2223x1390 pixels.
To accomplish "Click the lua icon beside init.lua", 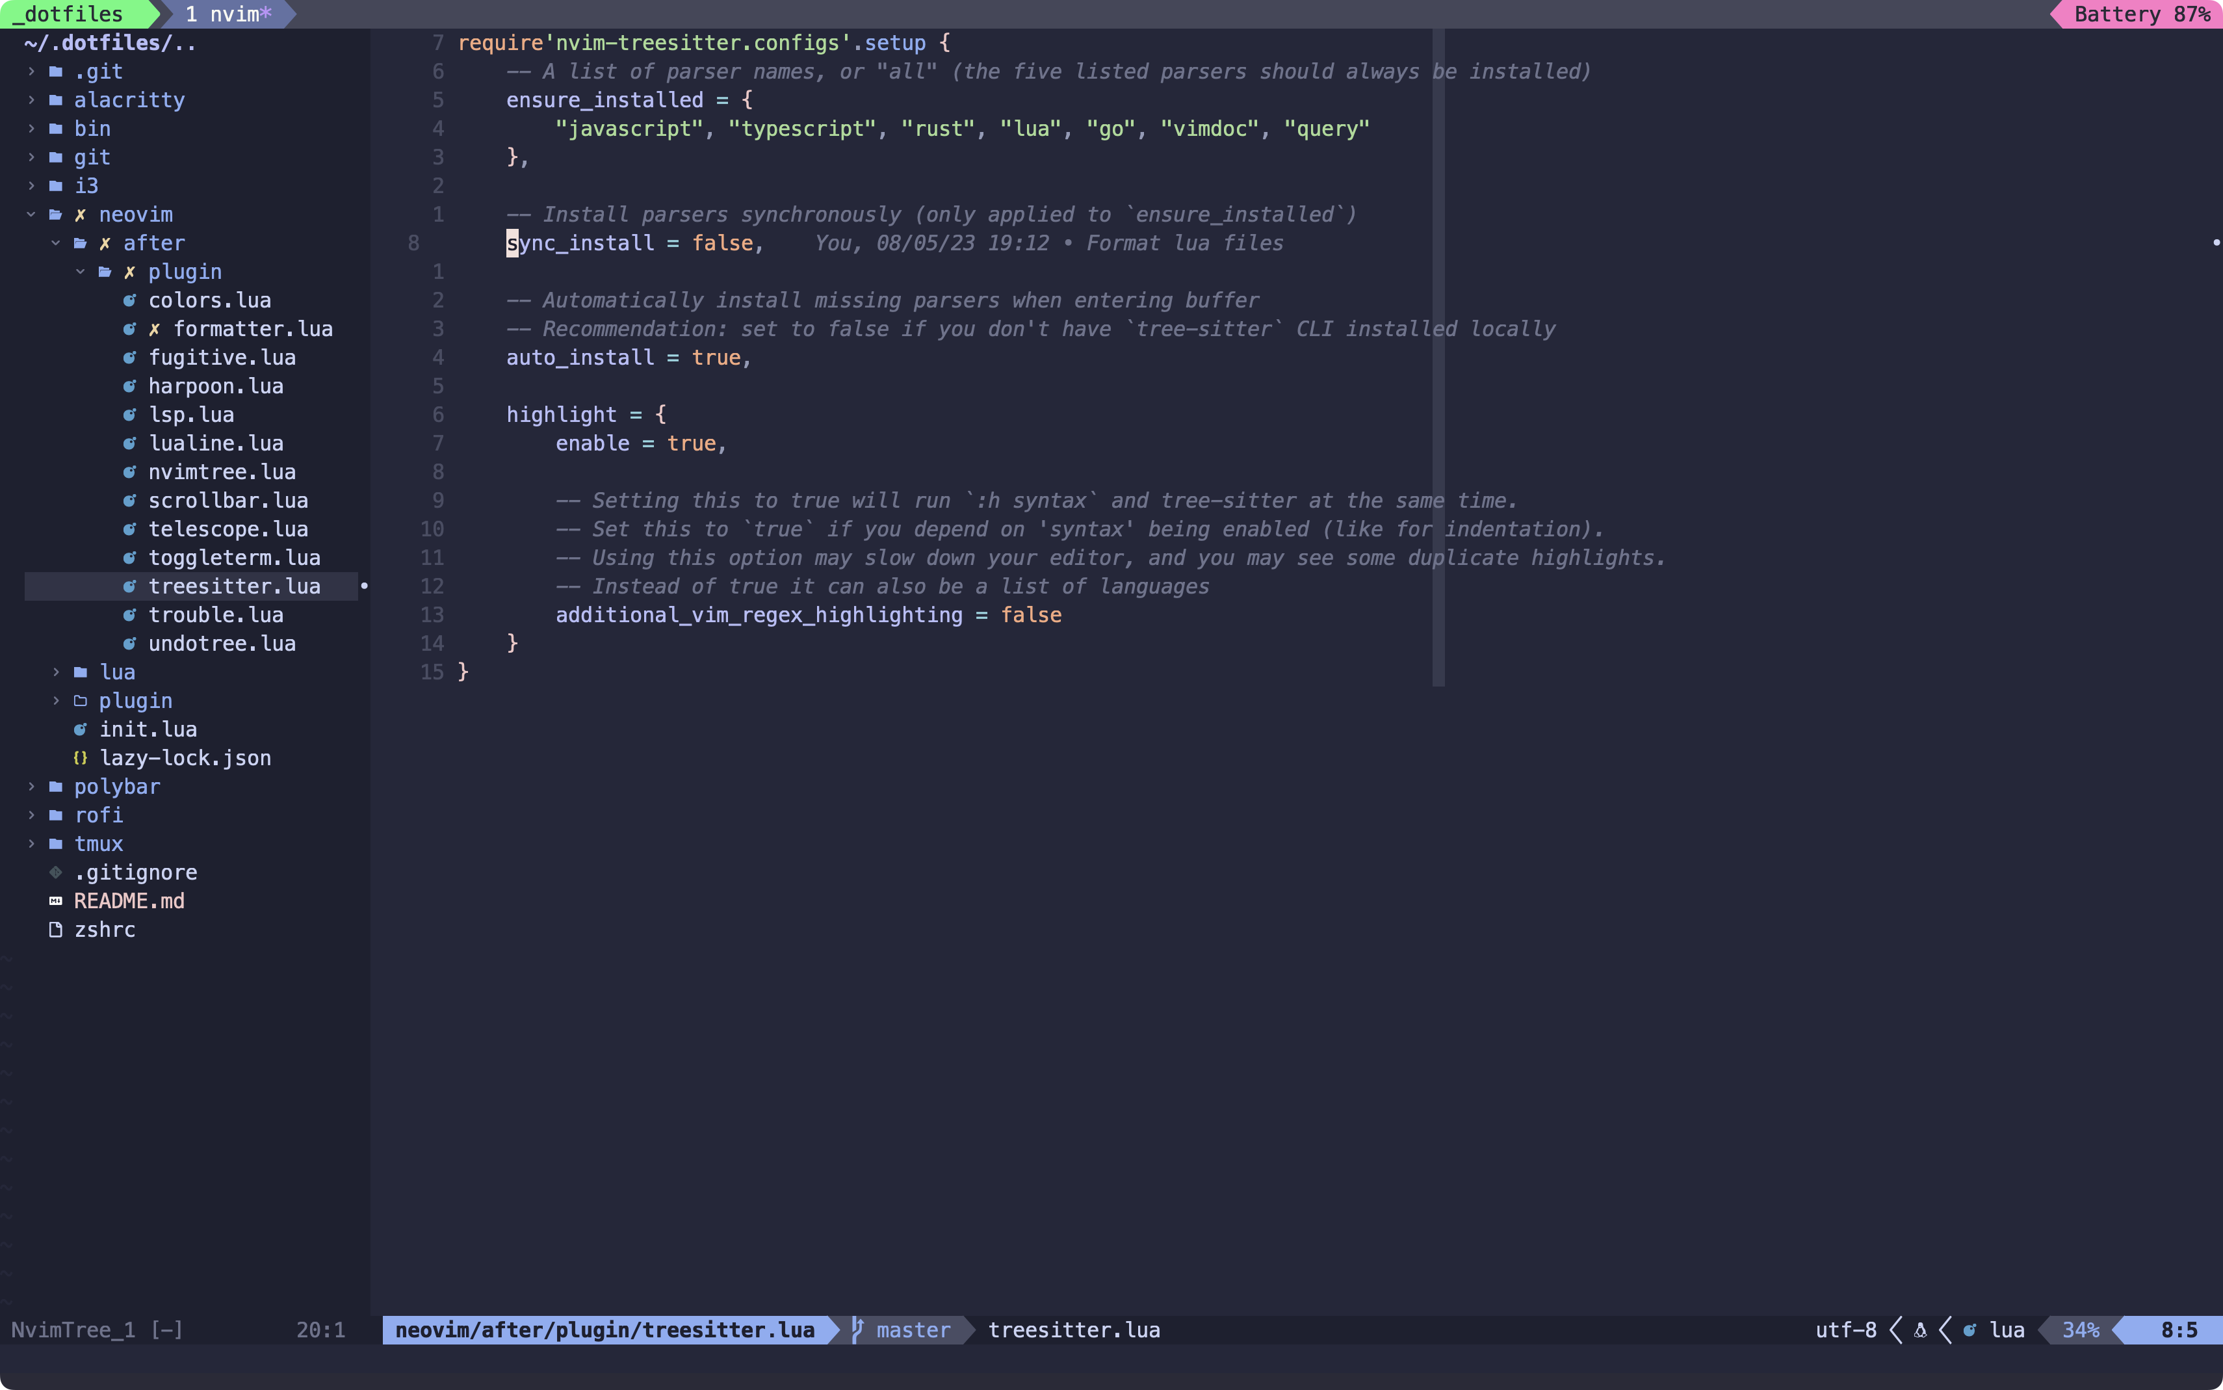I will 81,729.
